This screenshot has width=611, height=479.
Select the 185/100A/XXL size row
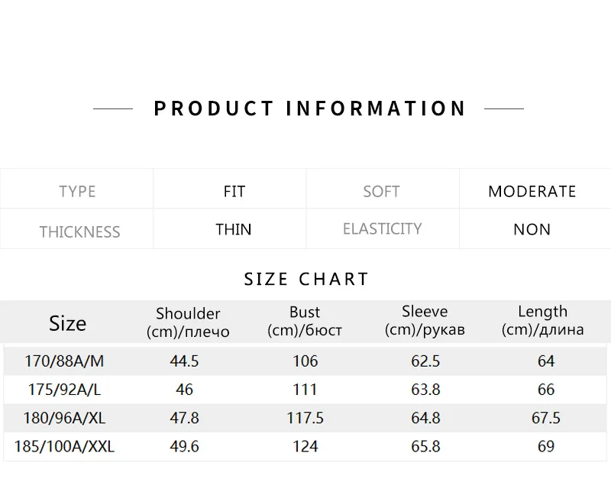pyautogui.click(x=305, y=446)
